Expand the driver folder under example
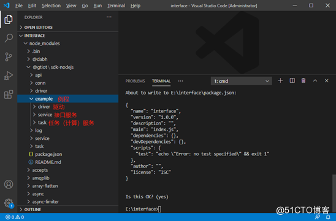The image size is (336, 221). (67, 107)
